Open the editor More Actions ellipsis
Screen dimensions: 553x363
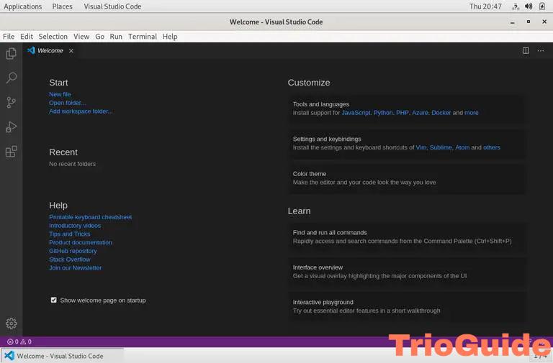tap(540, 51)
